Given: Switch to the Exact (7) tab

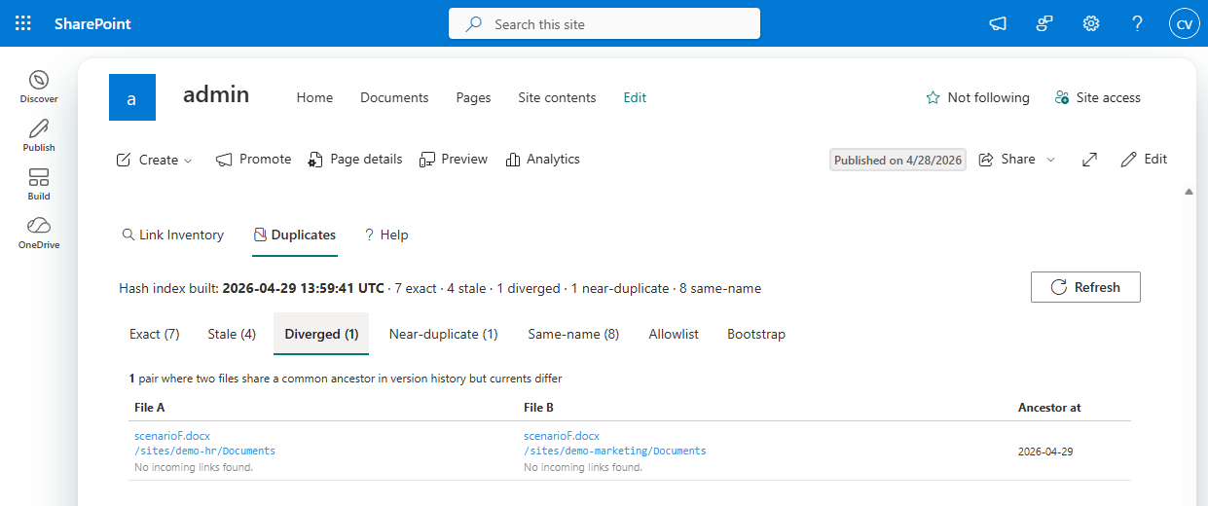Looking at the screenshot, I should pos(155,334).
